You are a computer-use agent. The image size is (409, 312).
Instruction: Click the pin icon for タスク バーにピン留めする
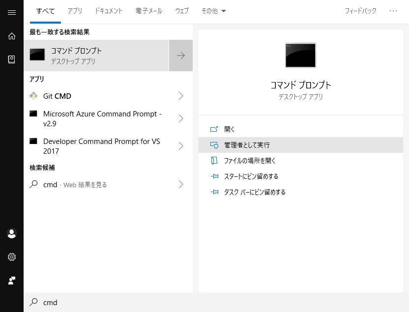214,192
